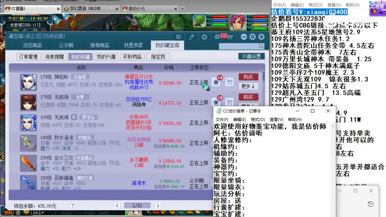This screenshot has width=386, height=217.
Task: Toggle favorite star for 狮驼岭 175级 row
Action: (216, 82)
